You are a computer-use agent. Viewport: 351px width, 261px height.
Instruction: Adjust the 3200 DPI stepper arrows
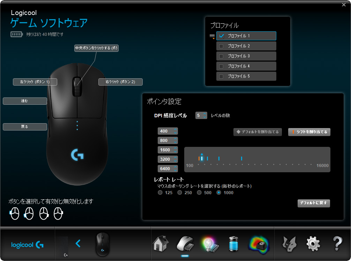[x=175, y=159]
